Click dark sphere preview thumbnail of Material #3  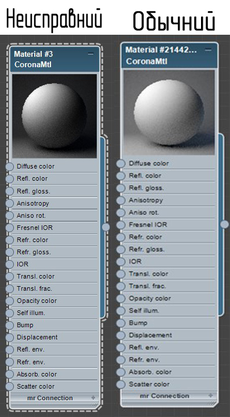click(x=54, y=116)
